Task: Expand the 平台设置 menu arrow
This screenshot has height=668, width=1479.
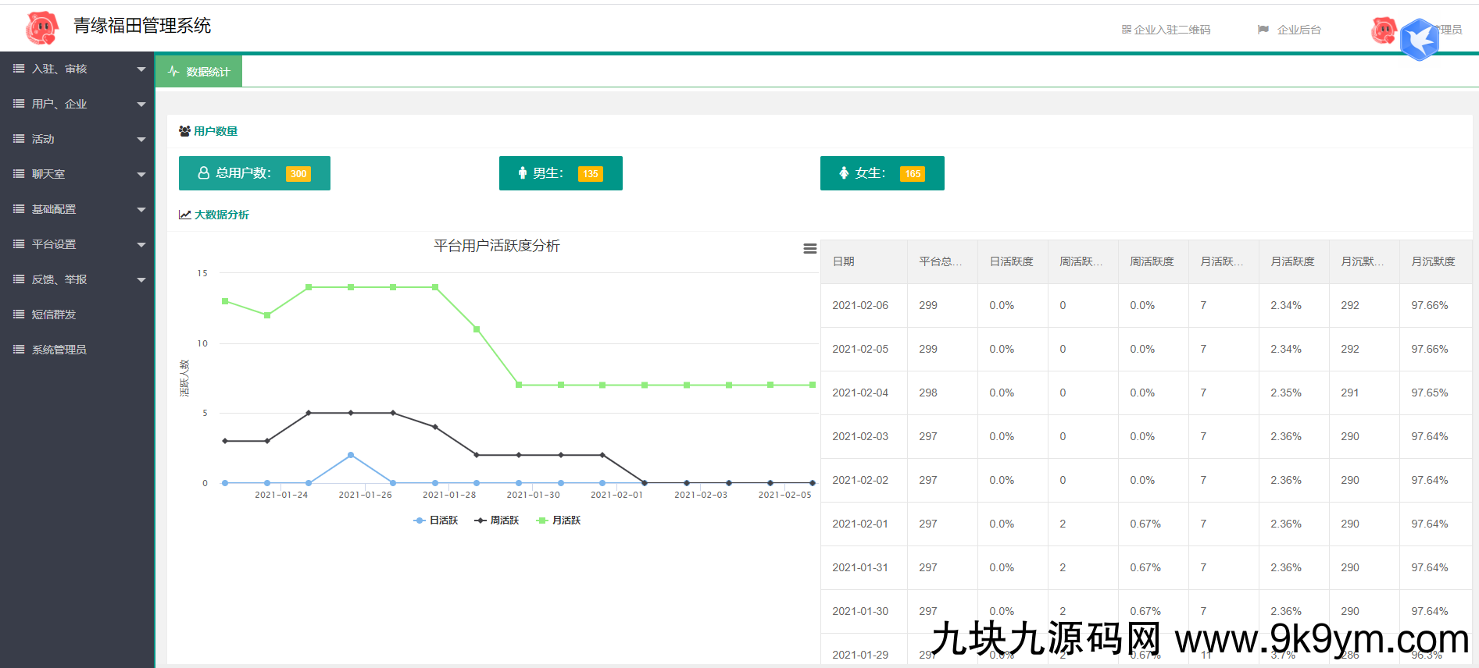Action: (x=141, y=245)
